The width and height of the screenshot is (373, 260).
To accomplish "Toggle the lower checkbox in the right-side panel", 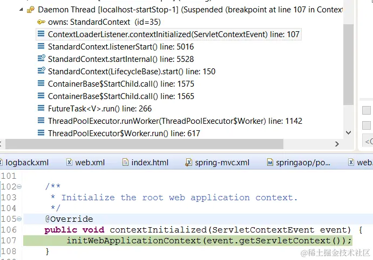I will [367, 125].
